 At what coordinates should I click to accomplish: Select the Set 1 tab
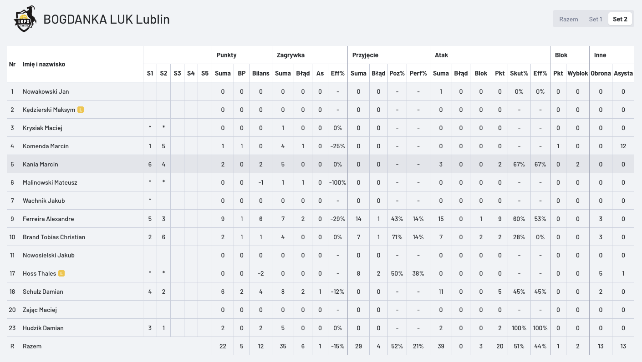(595, 19)
